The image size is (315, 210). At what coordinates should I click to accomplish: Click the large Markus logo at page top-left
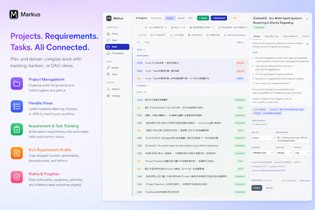[x=14, y=14]
